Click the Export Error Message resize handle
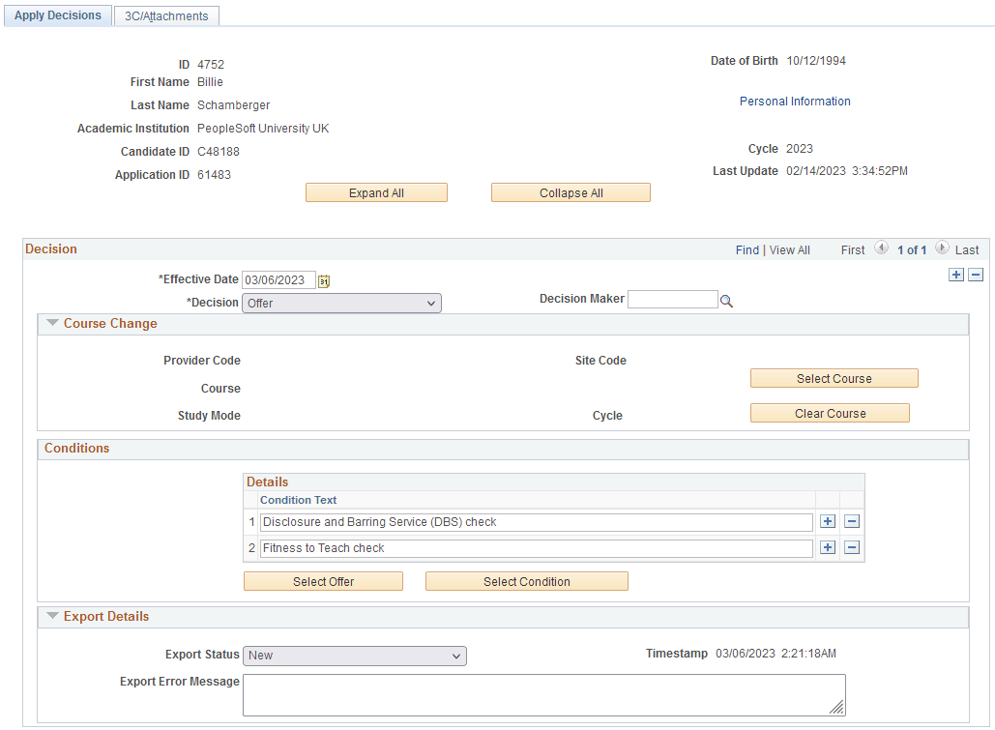 click(x=837, y=707)
